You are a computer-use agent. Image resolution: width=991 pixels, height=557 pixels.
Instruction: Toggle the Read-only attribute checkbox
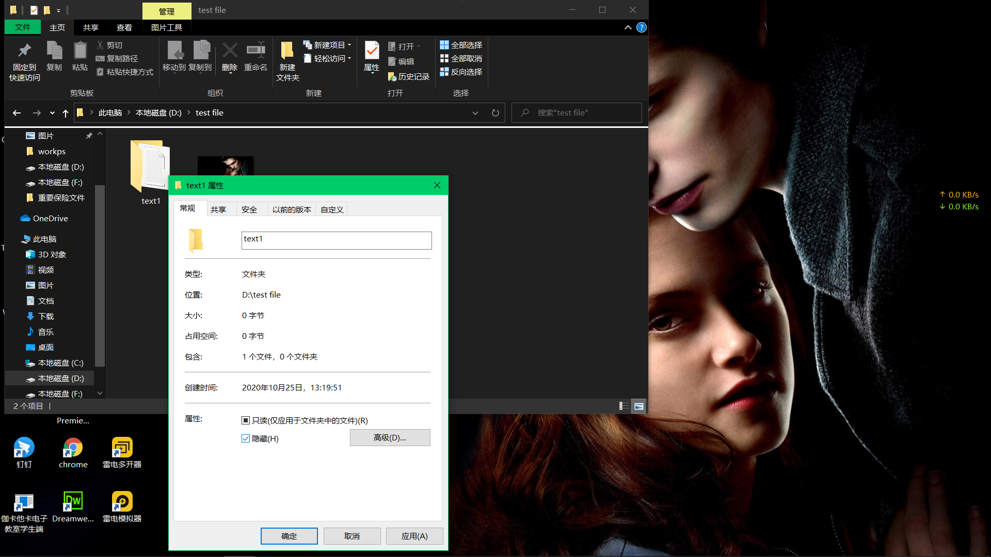tap(246, 420)
